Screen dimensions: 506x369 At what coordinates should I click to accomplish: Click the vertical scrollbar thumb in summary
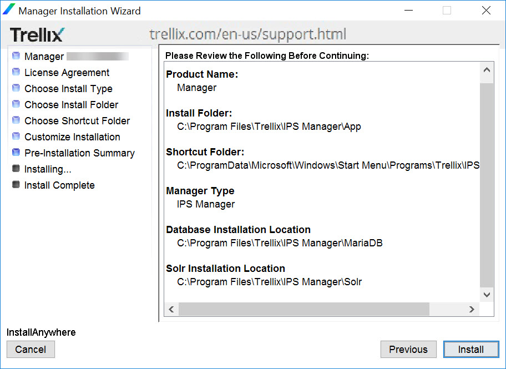click(x=487, y=185)
